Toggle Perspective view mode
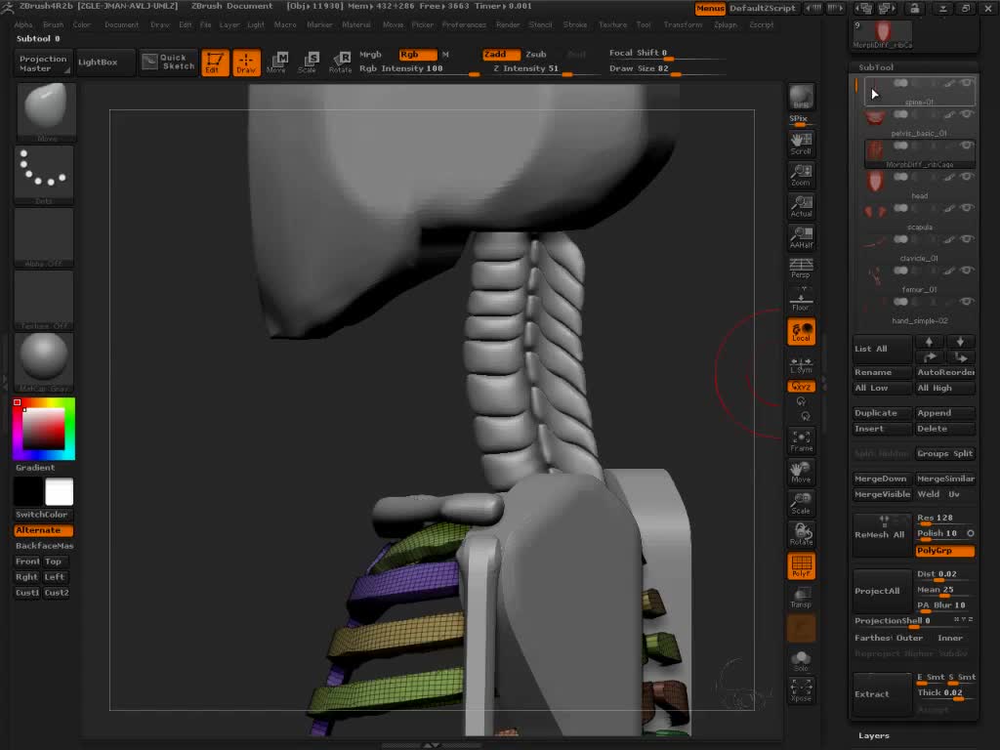Viewport: 1000px width, 750px height. [801, 269]
